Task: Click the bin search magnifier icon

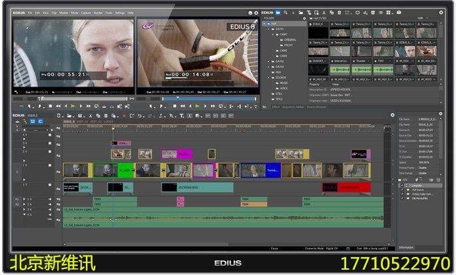Action: (x=286, y=13)
